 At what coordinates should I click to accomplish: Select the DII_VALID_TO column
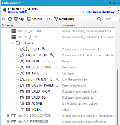(x=36, y=98)
